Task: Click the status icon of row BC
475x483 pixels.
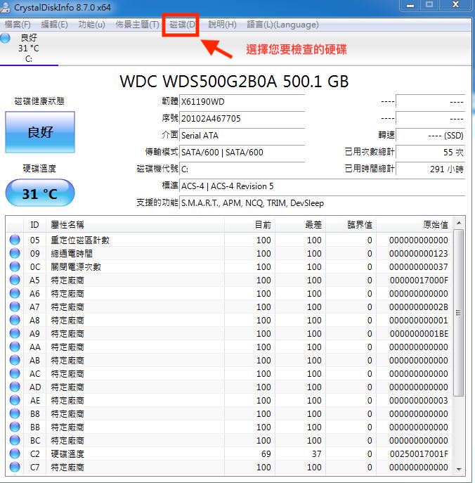Action: [15, 440]
